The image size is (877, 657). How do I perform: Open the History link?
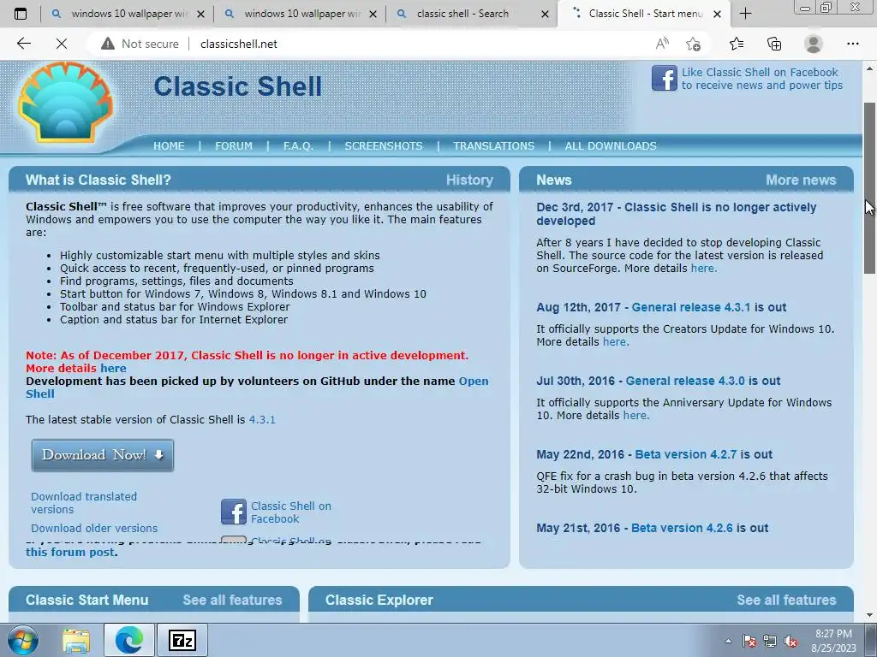(470, 180)
